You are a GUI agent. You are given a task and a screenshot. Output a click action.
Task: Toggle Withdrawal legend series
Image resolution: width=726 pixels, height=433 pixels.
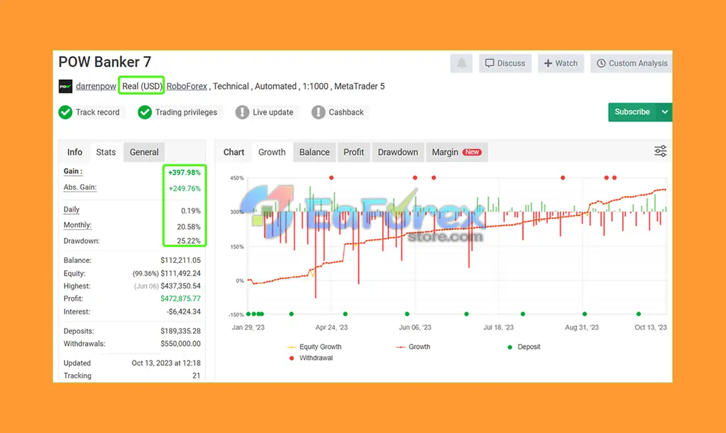(x=311, y=358)
